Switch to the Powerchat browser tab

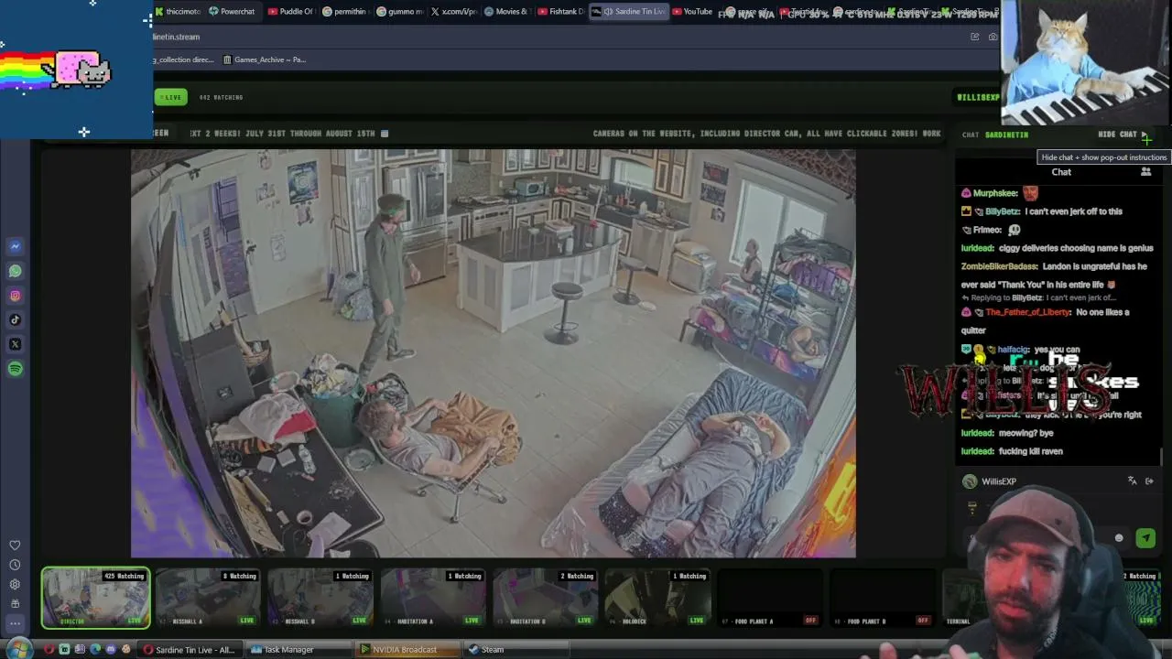[x=232, y=12]
